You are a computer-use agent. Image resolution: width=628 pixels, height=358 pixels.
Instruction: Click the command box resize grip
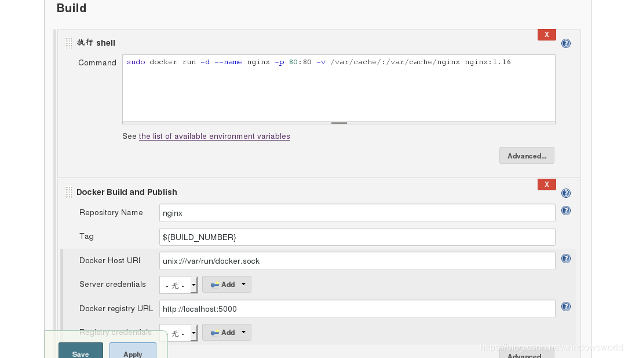(x=339, y=123)
